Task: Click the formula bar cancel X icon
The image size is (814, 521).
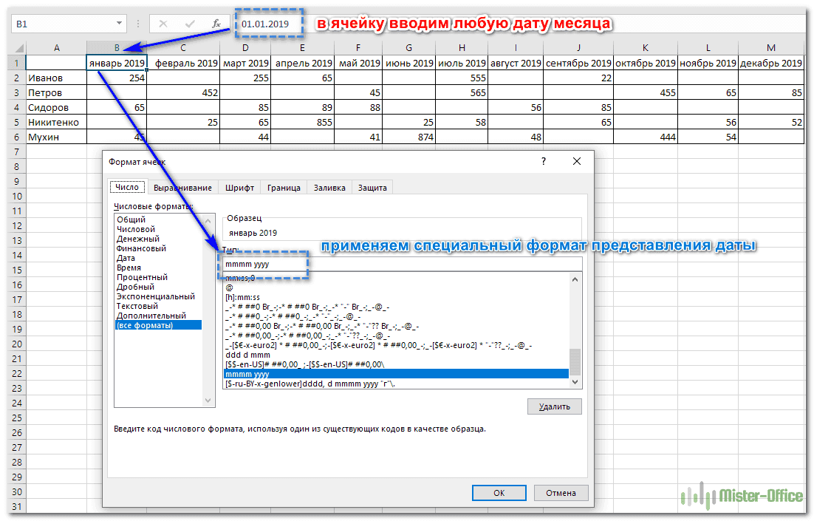Action: point(163,24)
